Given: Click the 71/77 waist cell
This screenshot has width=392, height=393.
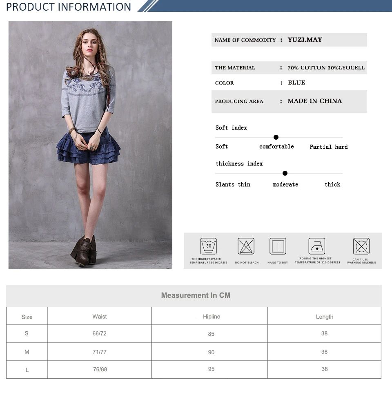Looking at the screenshot, I should pyautogui.click(x=100, y=352).
